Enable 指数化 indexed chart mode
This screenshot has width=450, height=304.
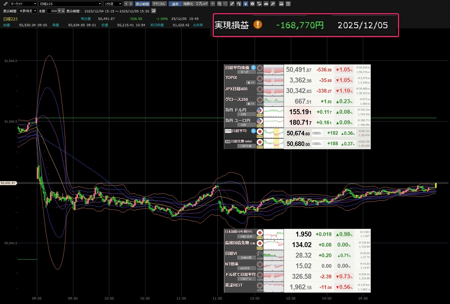(188, 4)
